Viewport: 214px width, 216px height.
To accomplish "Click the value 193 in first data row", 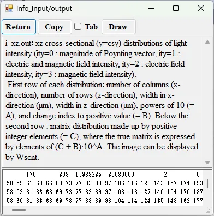I will [198, 183].
